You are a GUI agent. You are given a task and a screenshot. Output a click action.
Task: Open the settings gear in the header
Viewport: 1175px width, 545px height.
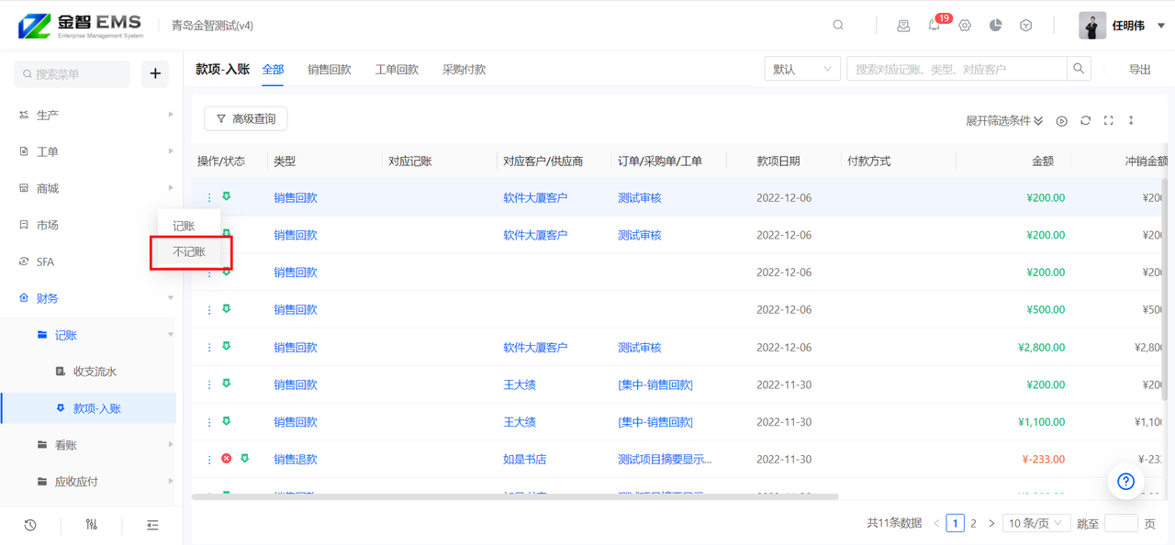pos(965,26)
